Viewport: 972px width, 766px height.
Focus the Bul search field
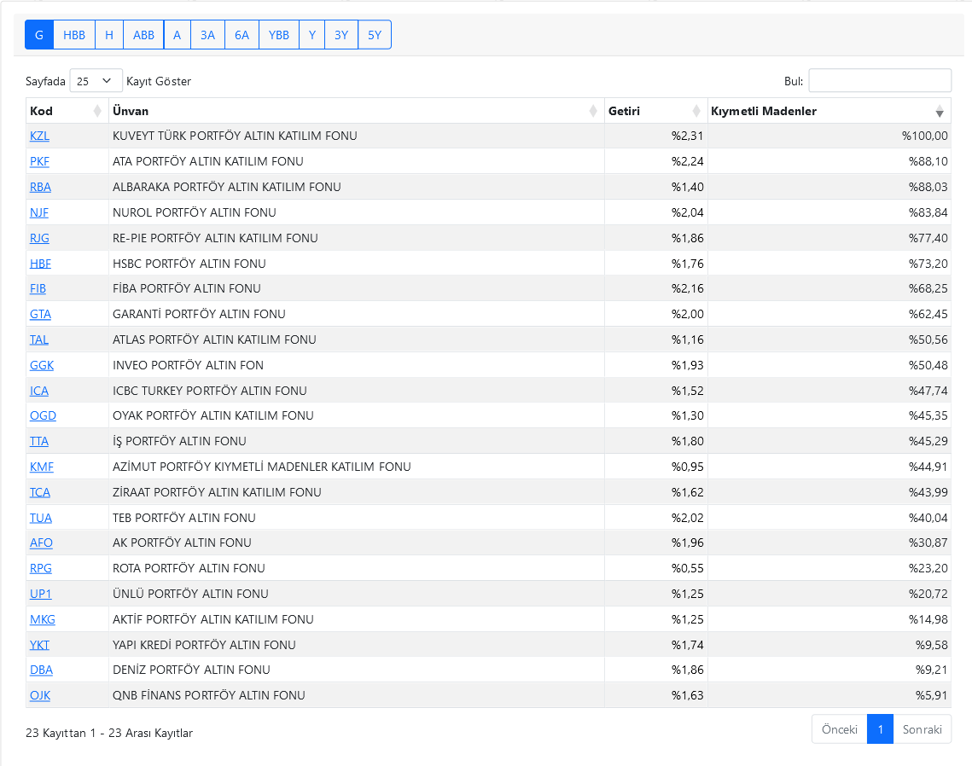(880, 80)
